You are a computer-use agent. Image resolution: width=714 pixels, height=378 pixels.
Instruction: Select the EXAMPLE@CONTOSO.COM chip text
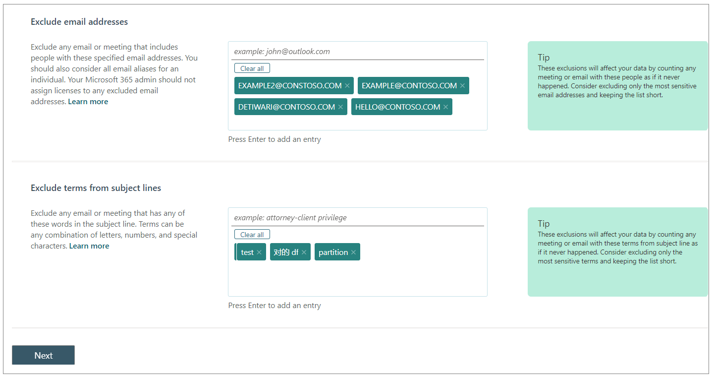tap(409, 86)
